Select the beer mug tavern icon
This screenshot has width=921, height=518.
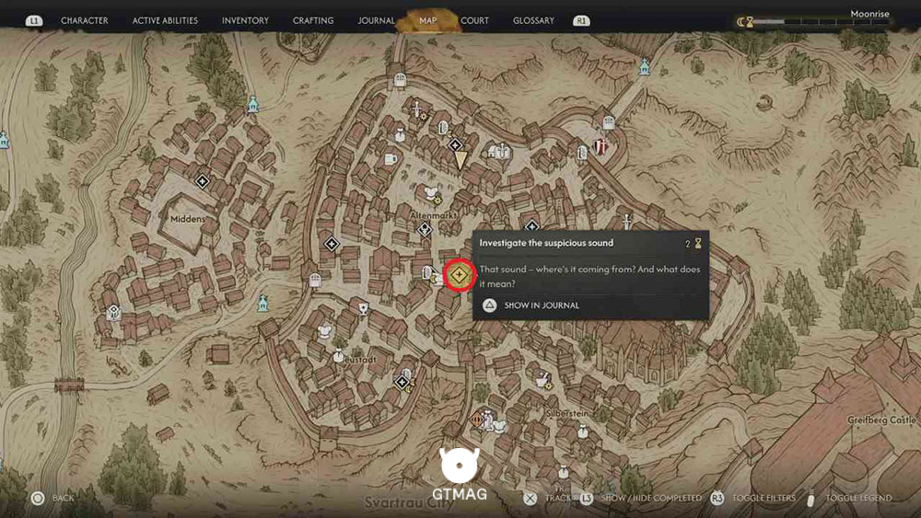(390, 159)
